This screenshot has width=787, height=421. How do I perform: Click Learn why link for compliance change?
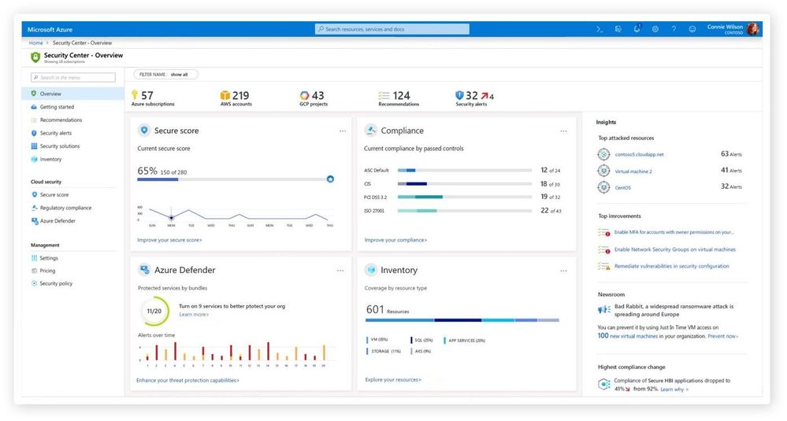point(674,390)
